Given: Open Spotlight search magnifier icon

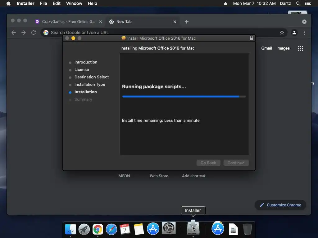Looking at the screenshot, I should [298, 3].
